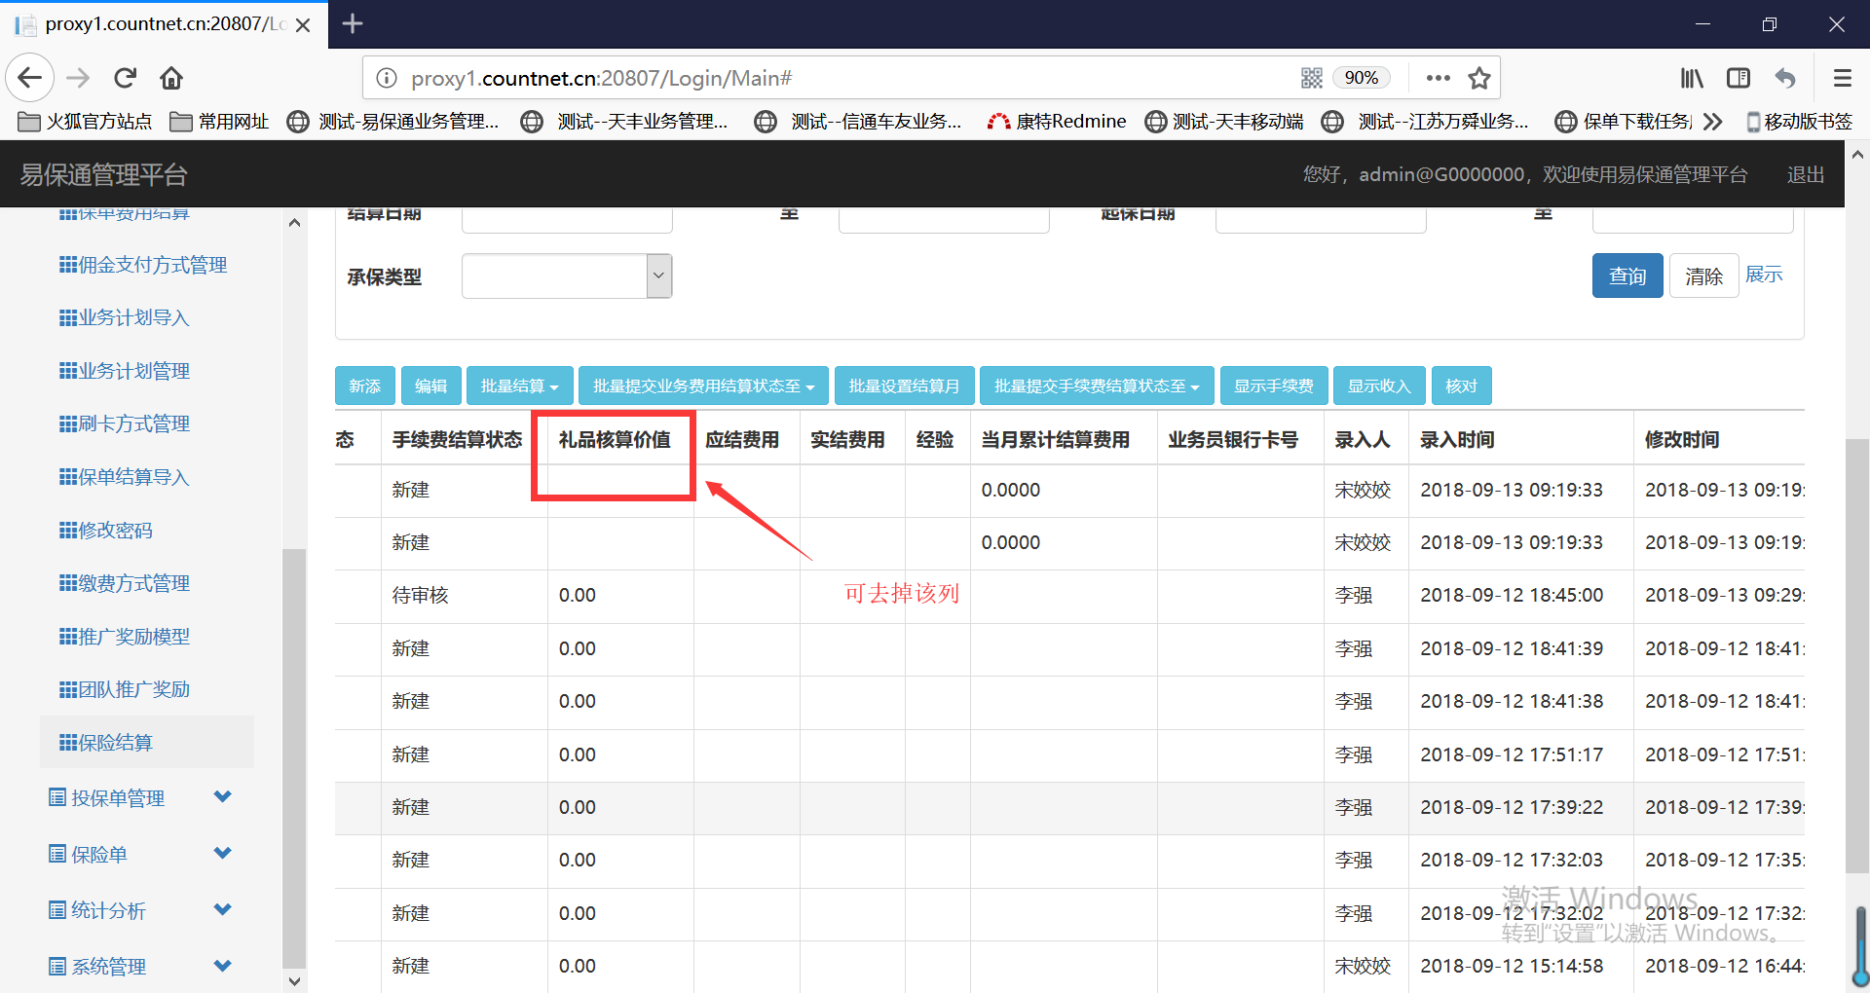Screen dimensions: 1870x993
Task: Open the Firefox hamburger menu
Action: coord(1842,78)
